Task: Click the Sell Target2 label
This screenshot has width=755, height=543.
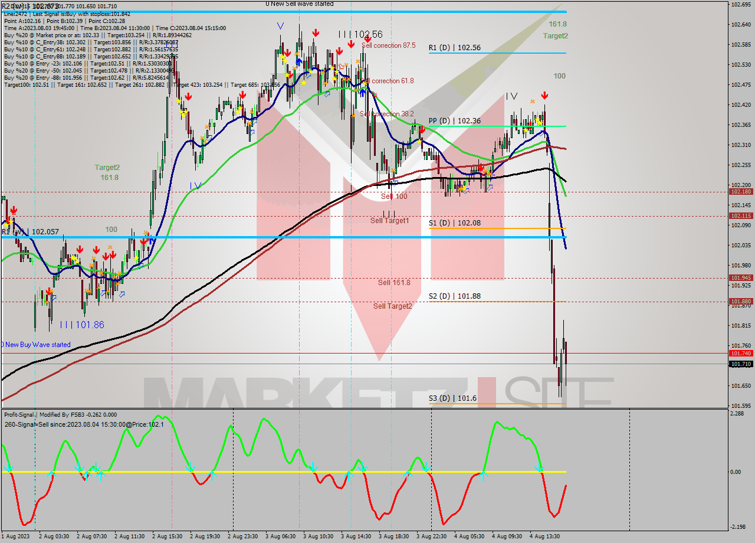Action: tap(392, 306)
